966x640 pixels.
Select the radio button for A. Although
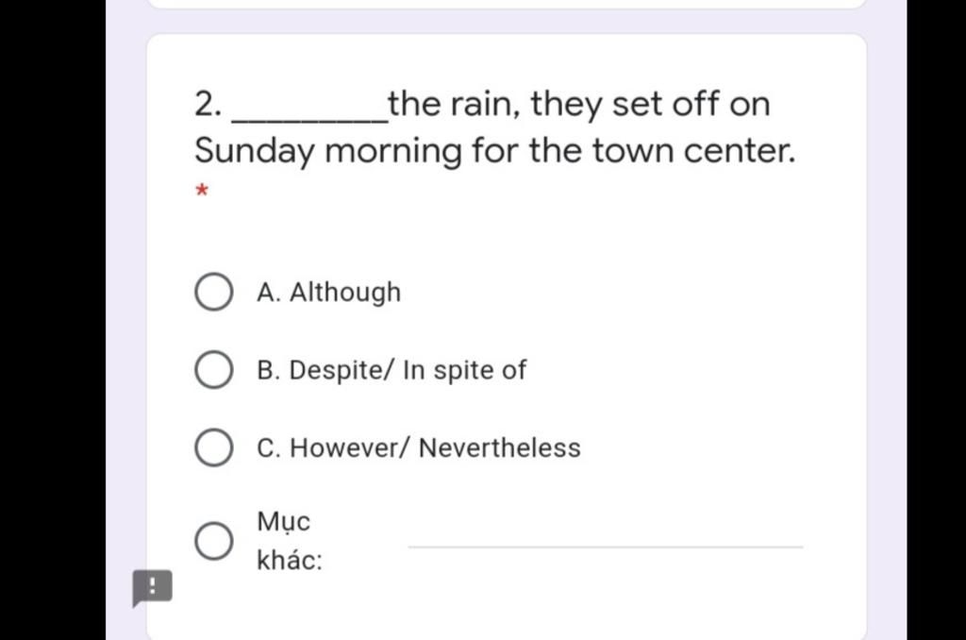click(x=214, y=293)
